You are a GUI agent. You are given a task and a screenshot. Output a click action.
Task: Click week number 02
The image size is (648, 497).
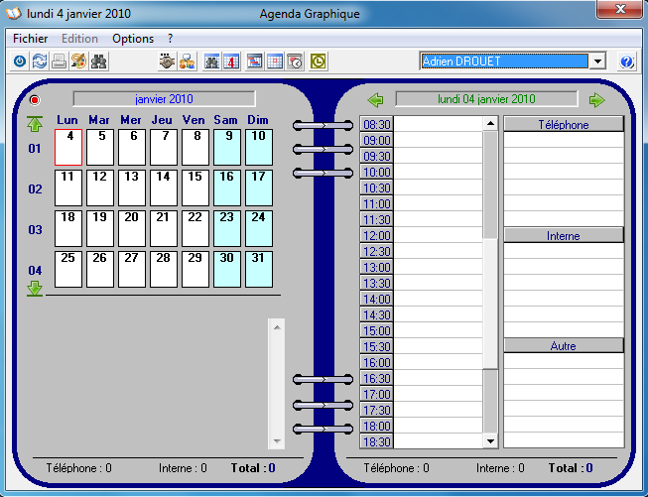pyautogui.click(x=35, y=189)
